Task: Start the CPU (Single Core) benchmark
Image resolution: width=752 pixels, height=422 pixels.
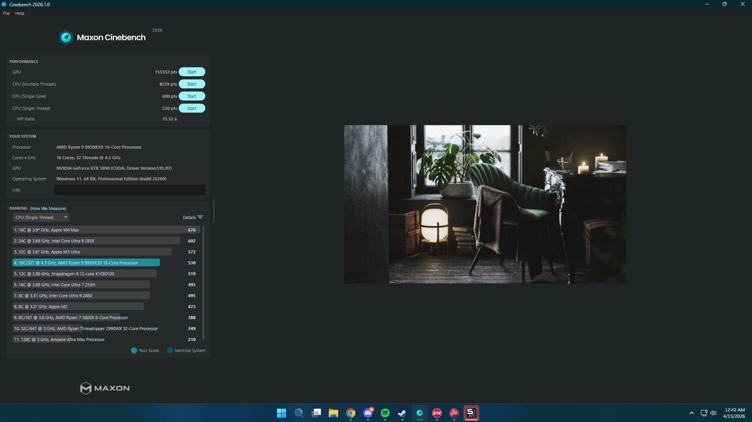Action: (192, 96)
